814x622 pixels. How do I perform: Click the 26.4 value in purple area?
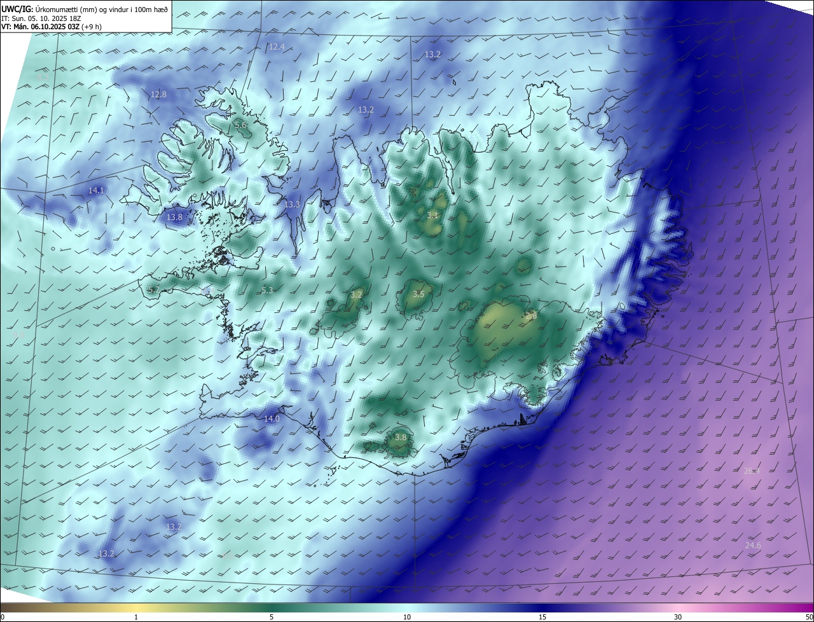point(752,471)
